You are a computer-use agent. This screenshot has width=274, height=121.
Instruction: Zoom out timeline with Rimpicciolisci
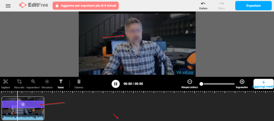pos(190,84)
